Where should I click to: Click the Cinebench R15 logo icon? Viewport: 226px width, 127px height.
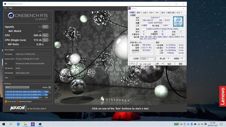coord(11,16)
